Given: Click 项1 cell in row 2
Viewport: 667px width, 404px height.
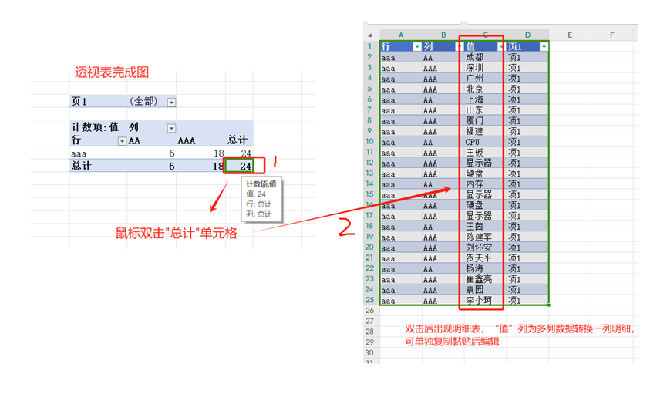Looking at the screenshot, I should tap(527, 57).
